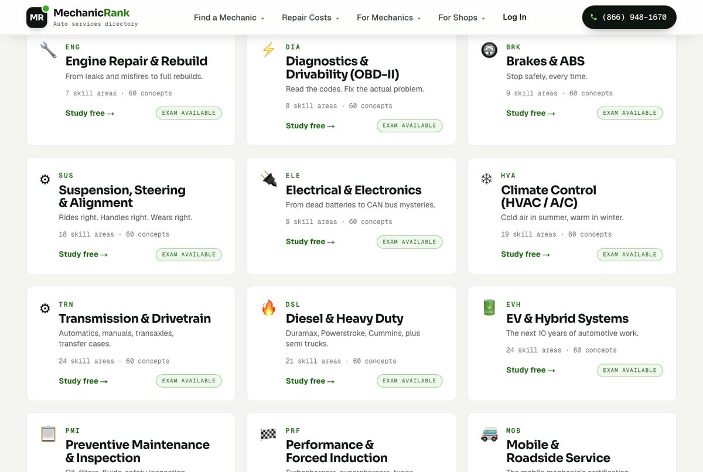Click the text 'The next 10 years of automotive work.'

[572, 333]
